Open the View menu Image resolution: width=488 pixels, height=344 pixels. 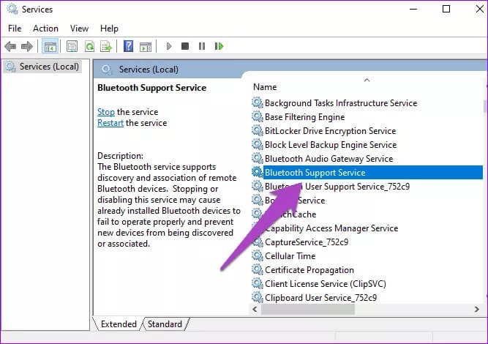click(79, 29)
